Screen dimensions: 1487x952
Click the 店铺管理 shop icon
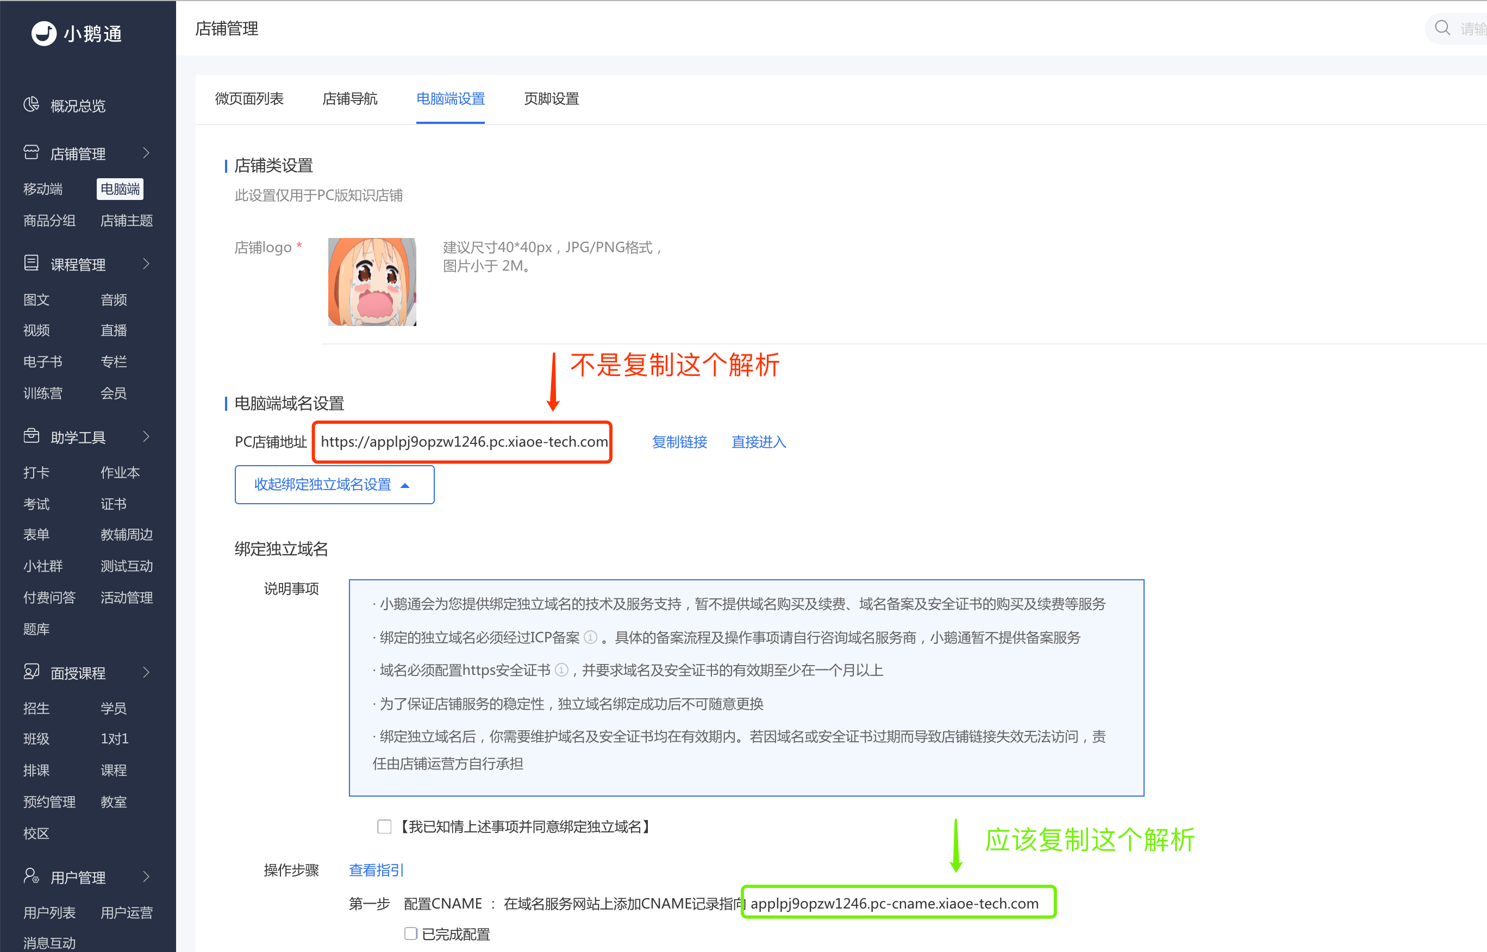point(31,153)
